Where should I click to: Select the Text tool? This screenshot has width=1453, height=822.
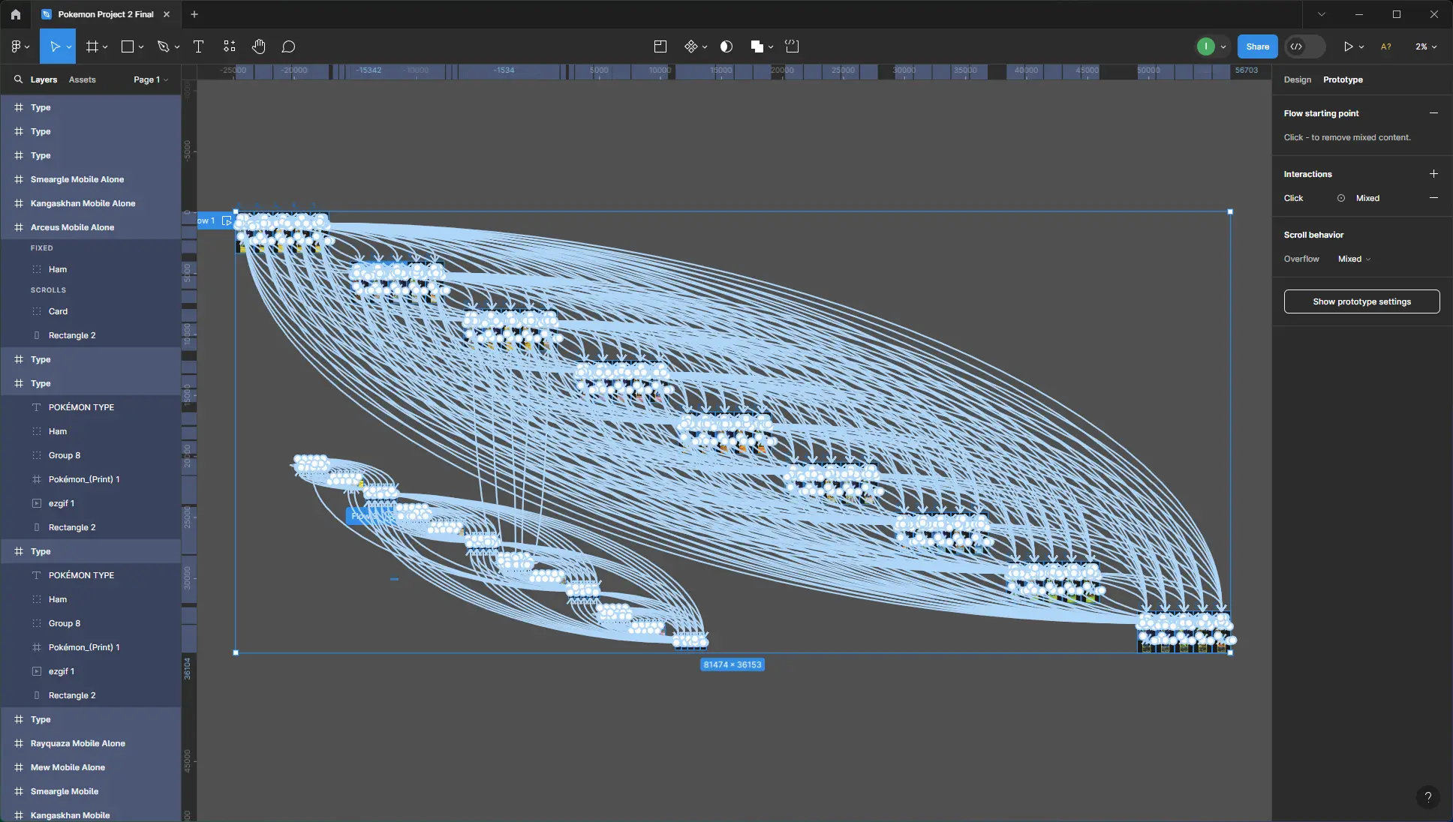[x=199, y=46]
